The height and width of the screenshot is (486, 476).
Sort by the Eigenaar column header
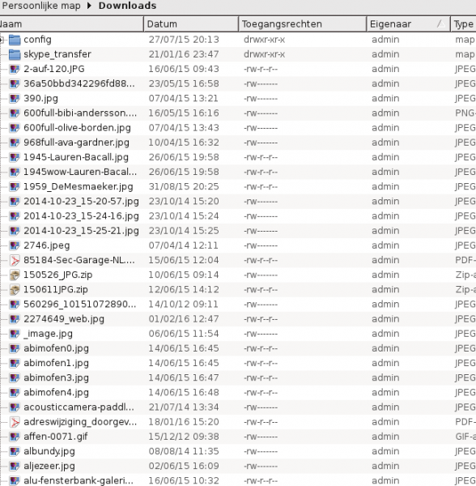click(408, 24)
